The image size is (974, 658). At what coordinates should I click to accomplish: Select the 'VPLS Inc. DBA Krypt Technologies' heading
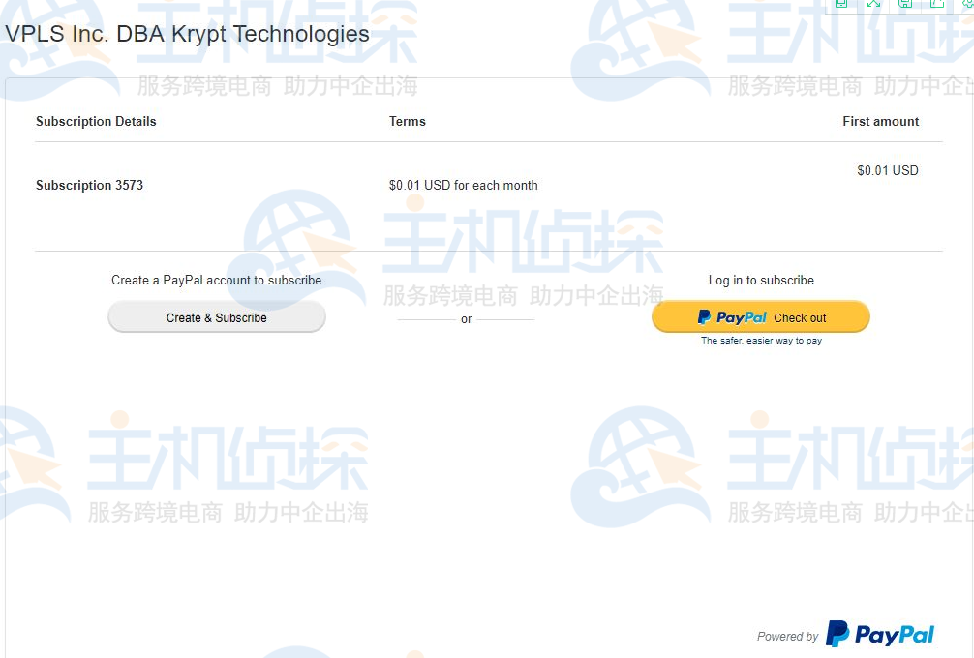tap(187, 34)
